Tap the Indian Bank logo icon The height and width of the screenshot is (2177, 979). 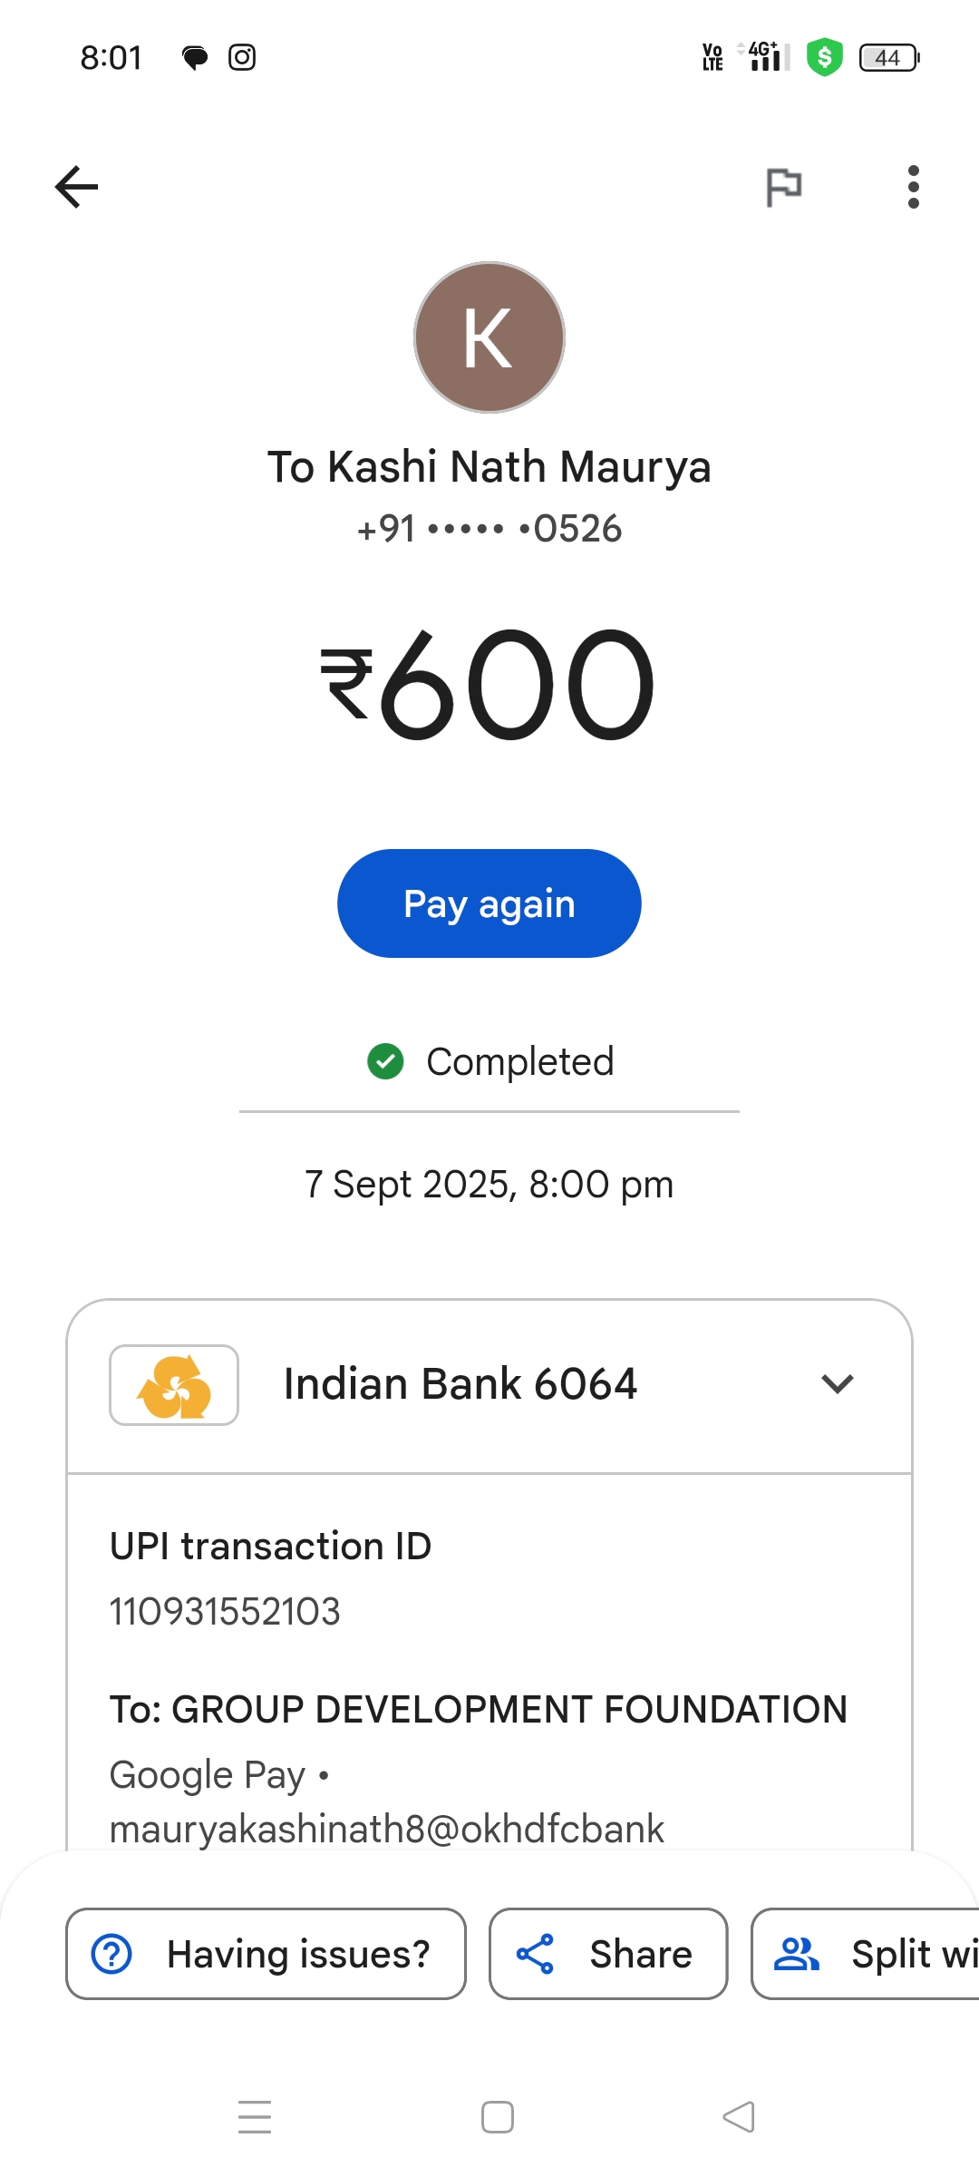(x=174, y=1385)
